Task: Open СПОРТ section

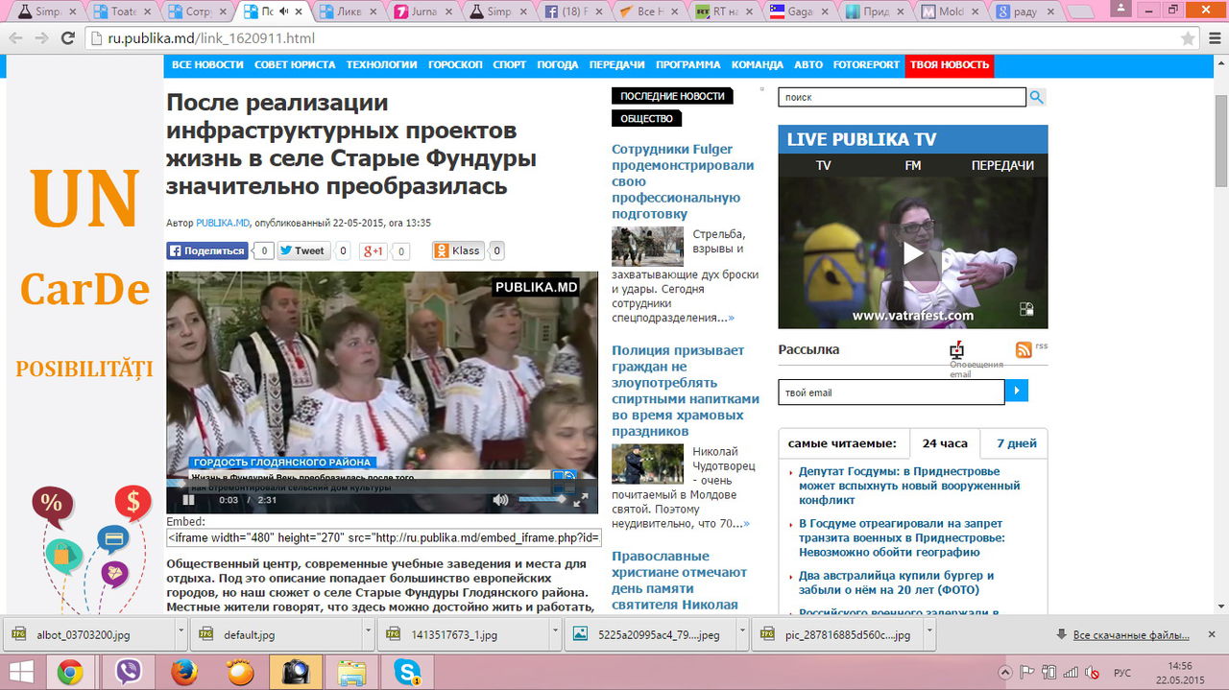Action: coord(509,65)
